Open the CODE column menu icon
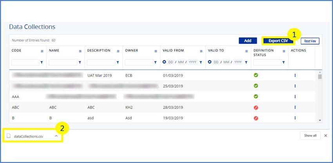The height and width of the screenshot is (163, 333). 42,51
